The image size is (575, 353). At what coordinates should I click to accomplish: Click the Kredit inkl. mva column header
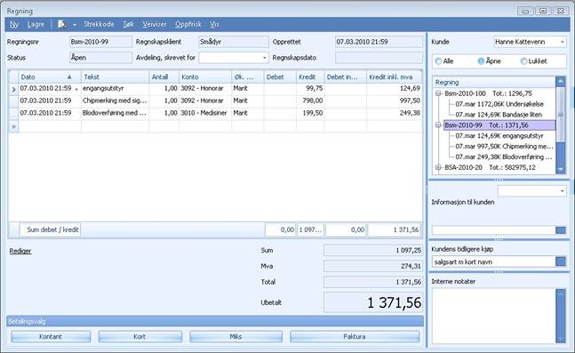point(394,77)
